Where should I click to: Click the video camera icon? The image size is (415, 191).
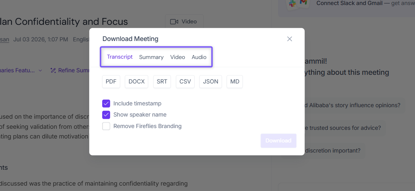point(174,22)
